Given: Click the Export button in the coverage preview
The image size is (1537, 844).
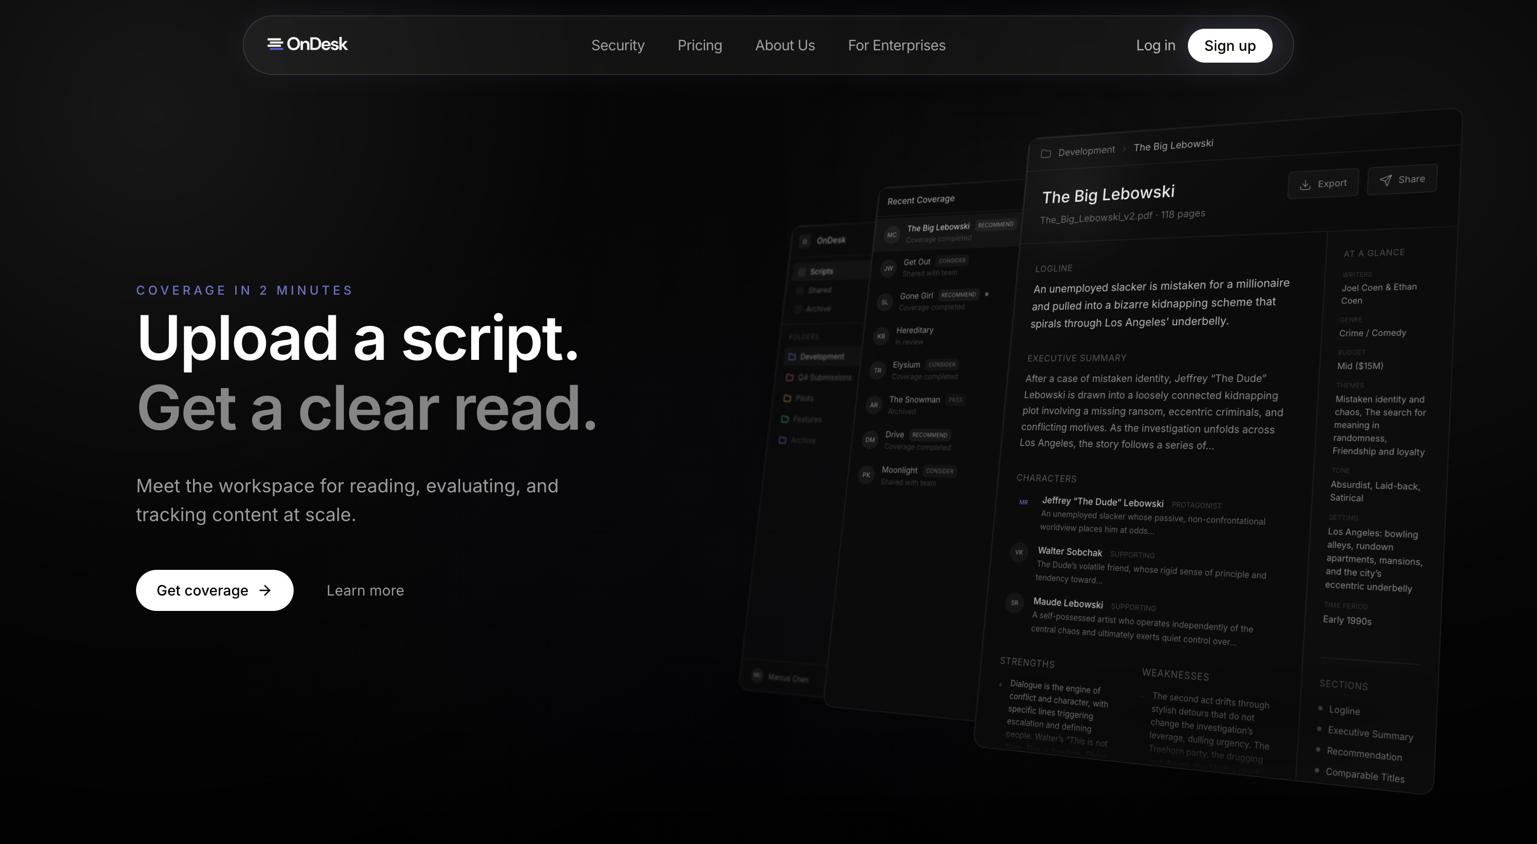Looking at the screenshot, I should click(x=1323, y=184).
